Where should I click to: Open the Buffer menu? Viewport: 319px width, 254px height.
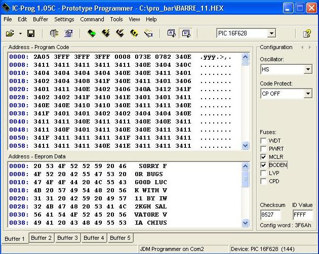click(41, 19)
